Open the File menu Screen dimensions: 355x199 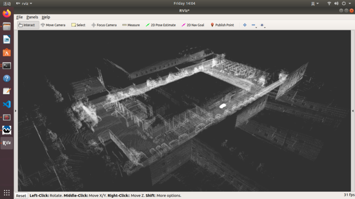[x=19, y=17]
